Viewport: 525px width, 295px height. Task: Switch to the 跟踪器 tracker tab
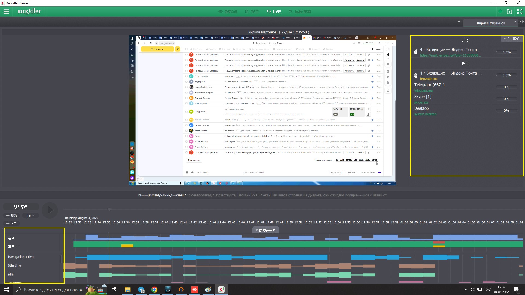click(x=228, y=11)
